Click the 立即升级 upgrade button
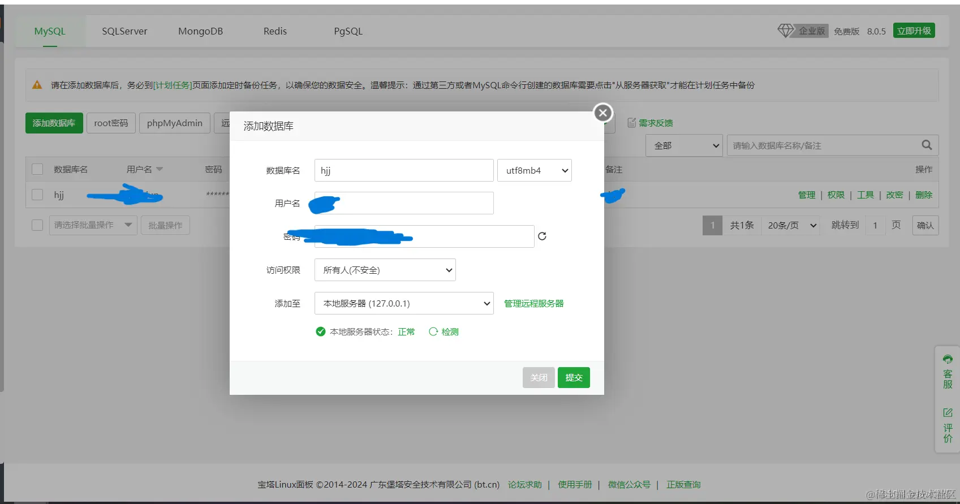The height and width of the screenshot is (504, 960). click(x=914, y=31)
